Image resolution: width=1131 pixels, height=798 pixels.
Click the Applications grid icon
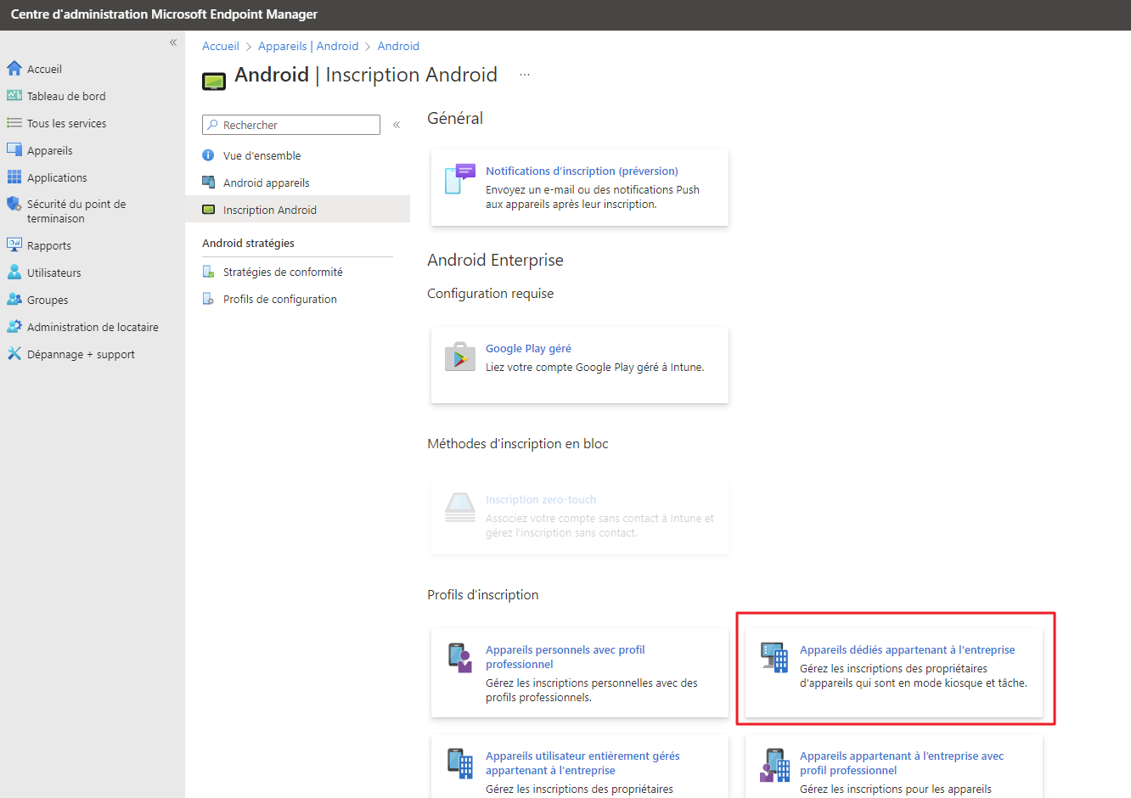14,177
